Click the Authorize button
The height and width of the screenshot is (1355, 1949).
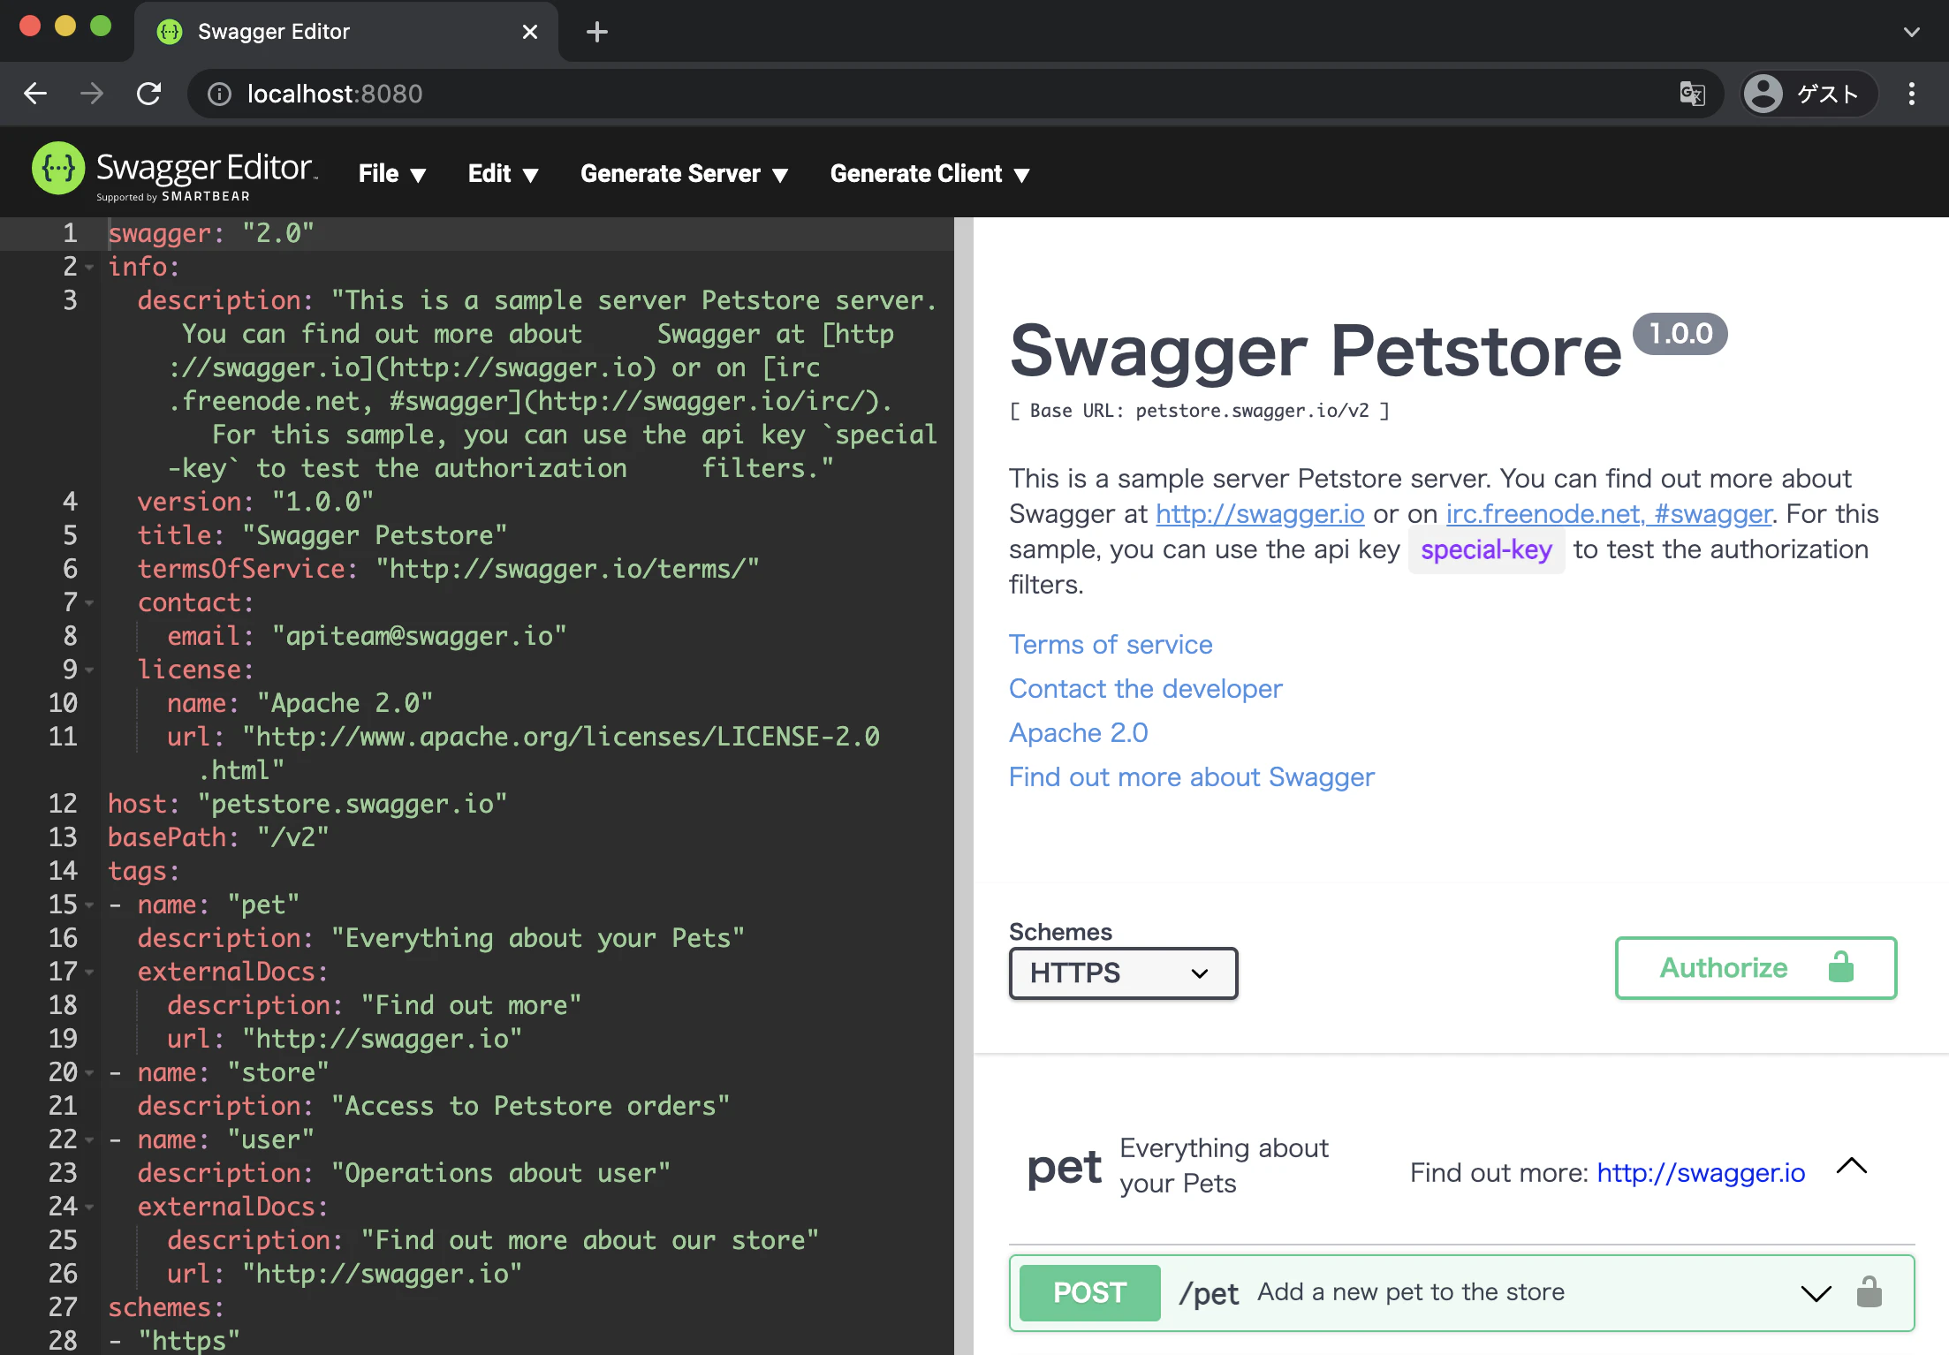[1756, 968]
